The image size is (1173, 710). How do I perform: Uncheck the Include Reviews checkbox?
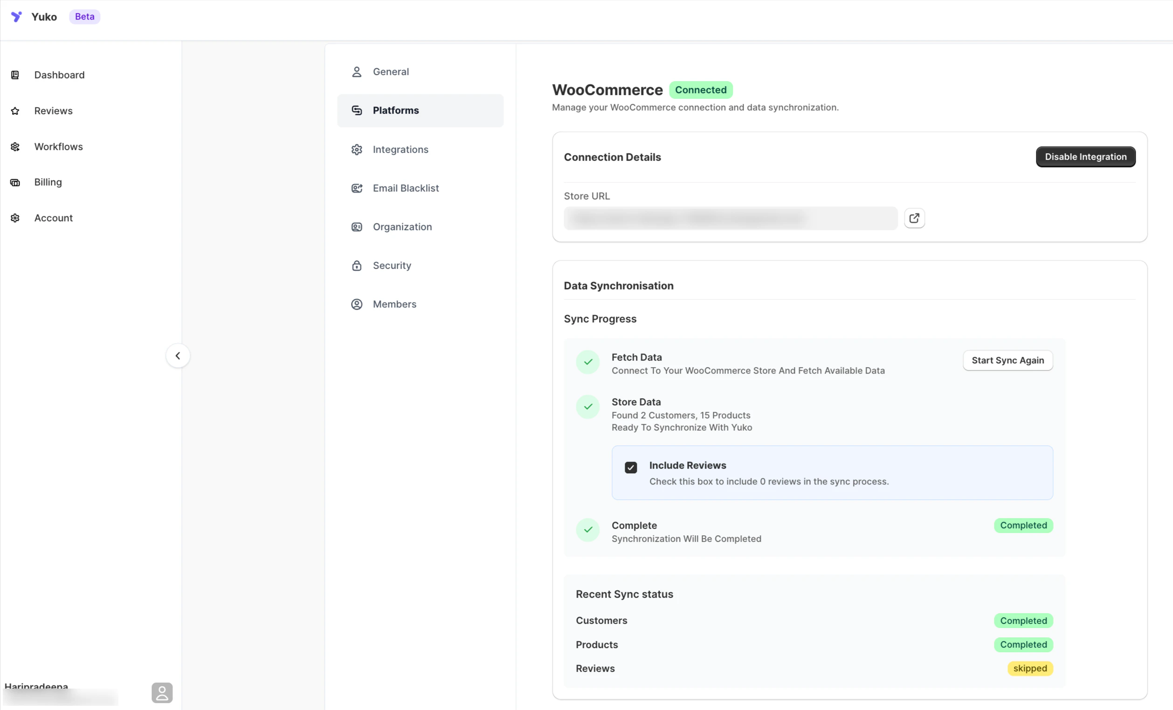click(x=631, y=467)
